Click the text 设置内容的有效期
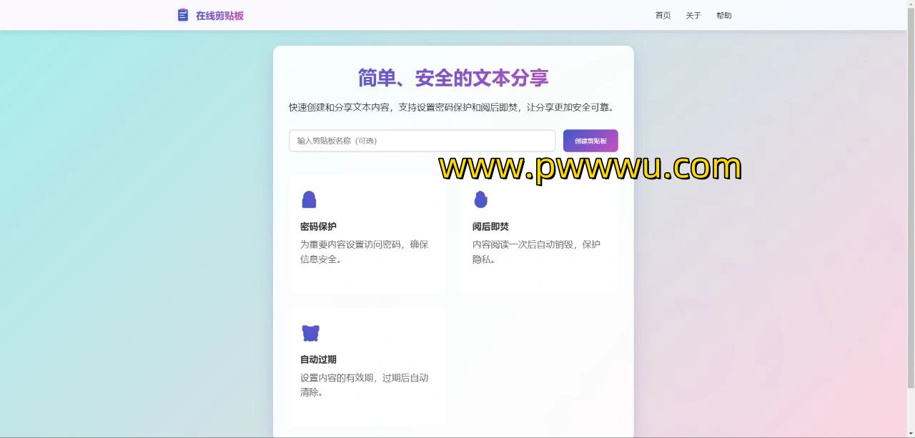This screenshot has height=438, width=915. point(337,378)
